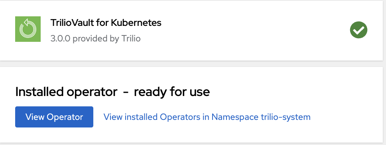386x145 pixels.
Task: Click the white tick inside the green circle
Action: tap(358, 30)
